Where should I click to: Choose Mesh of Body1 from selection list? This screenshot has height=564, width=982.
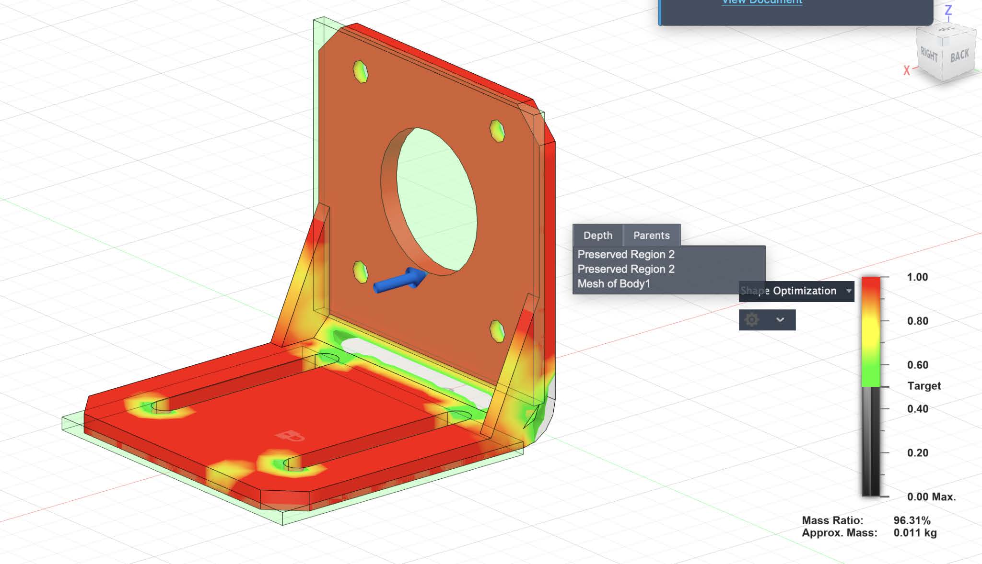tap(614, 284)
